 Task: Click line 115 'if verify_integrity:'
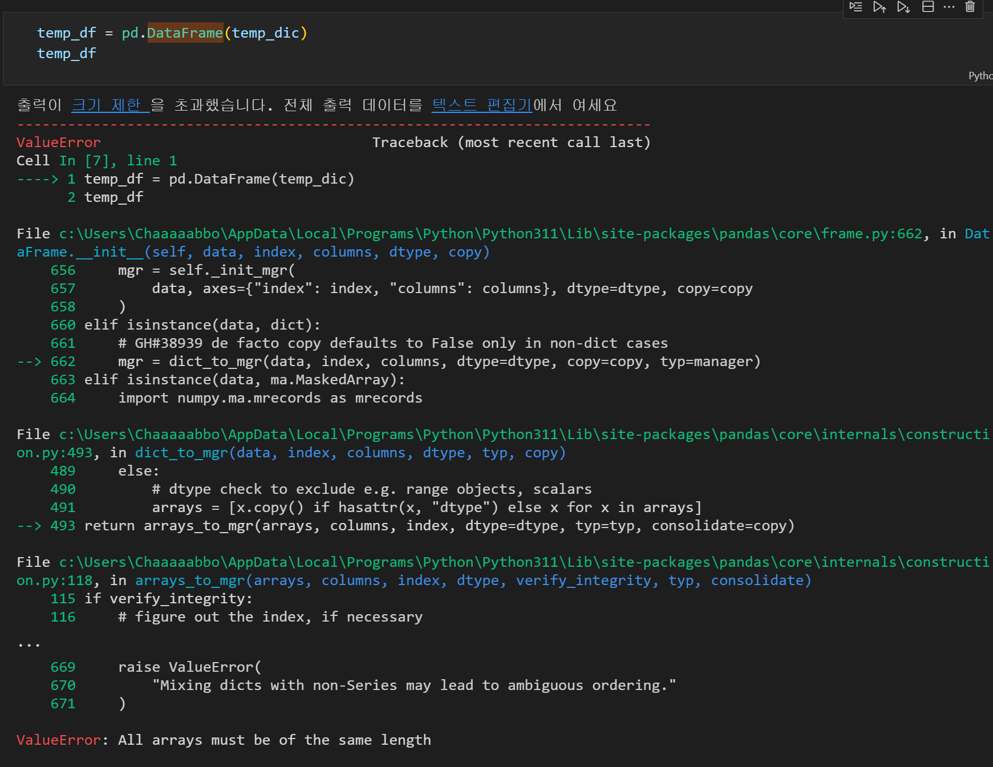point(168,599)
